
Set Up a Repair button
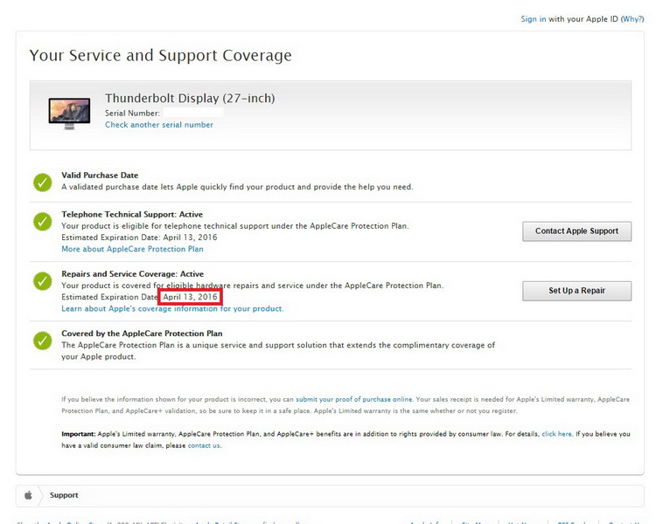tap(576, 291)
